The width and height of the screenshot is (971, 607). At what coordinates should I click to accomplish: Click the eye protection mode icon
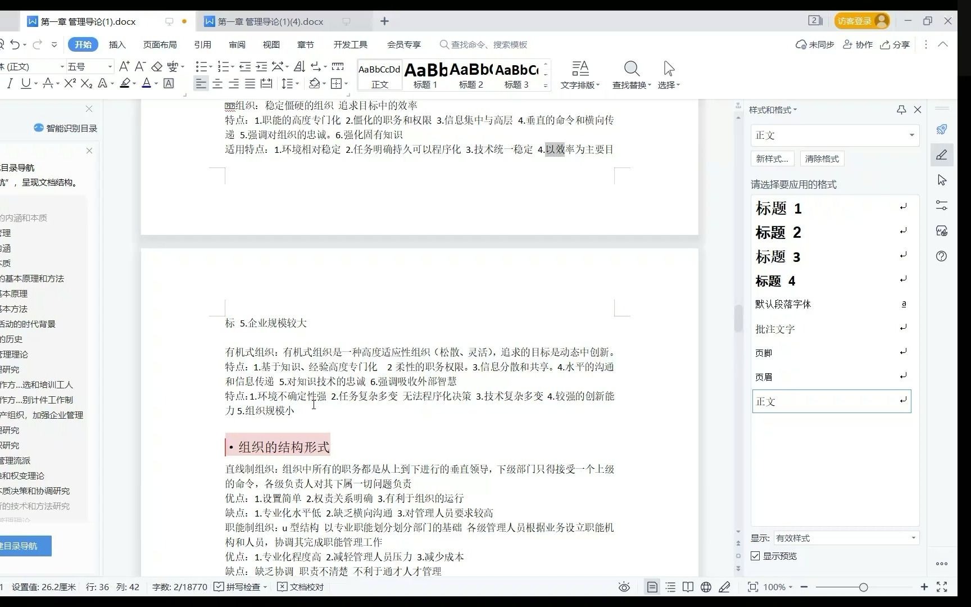(x=624, y=587)
